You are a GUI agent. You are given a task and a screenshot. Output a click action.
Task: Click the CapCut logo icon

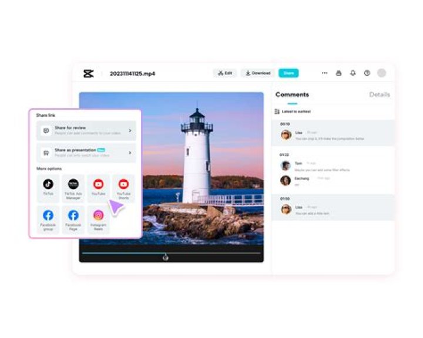click(89, 73)
